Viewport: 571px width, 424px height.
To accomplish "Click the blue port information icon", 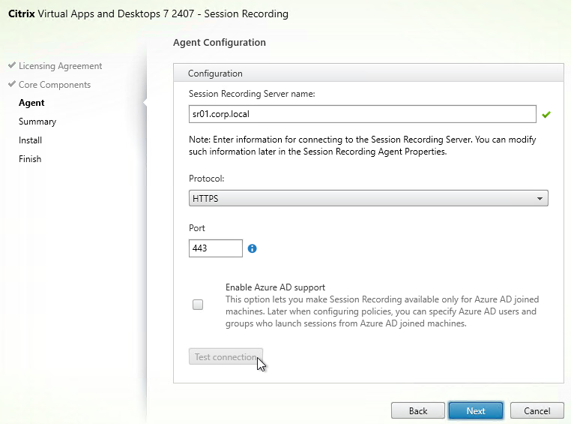I will tap(252, 248).
